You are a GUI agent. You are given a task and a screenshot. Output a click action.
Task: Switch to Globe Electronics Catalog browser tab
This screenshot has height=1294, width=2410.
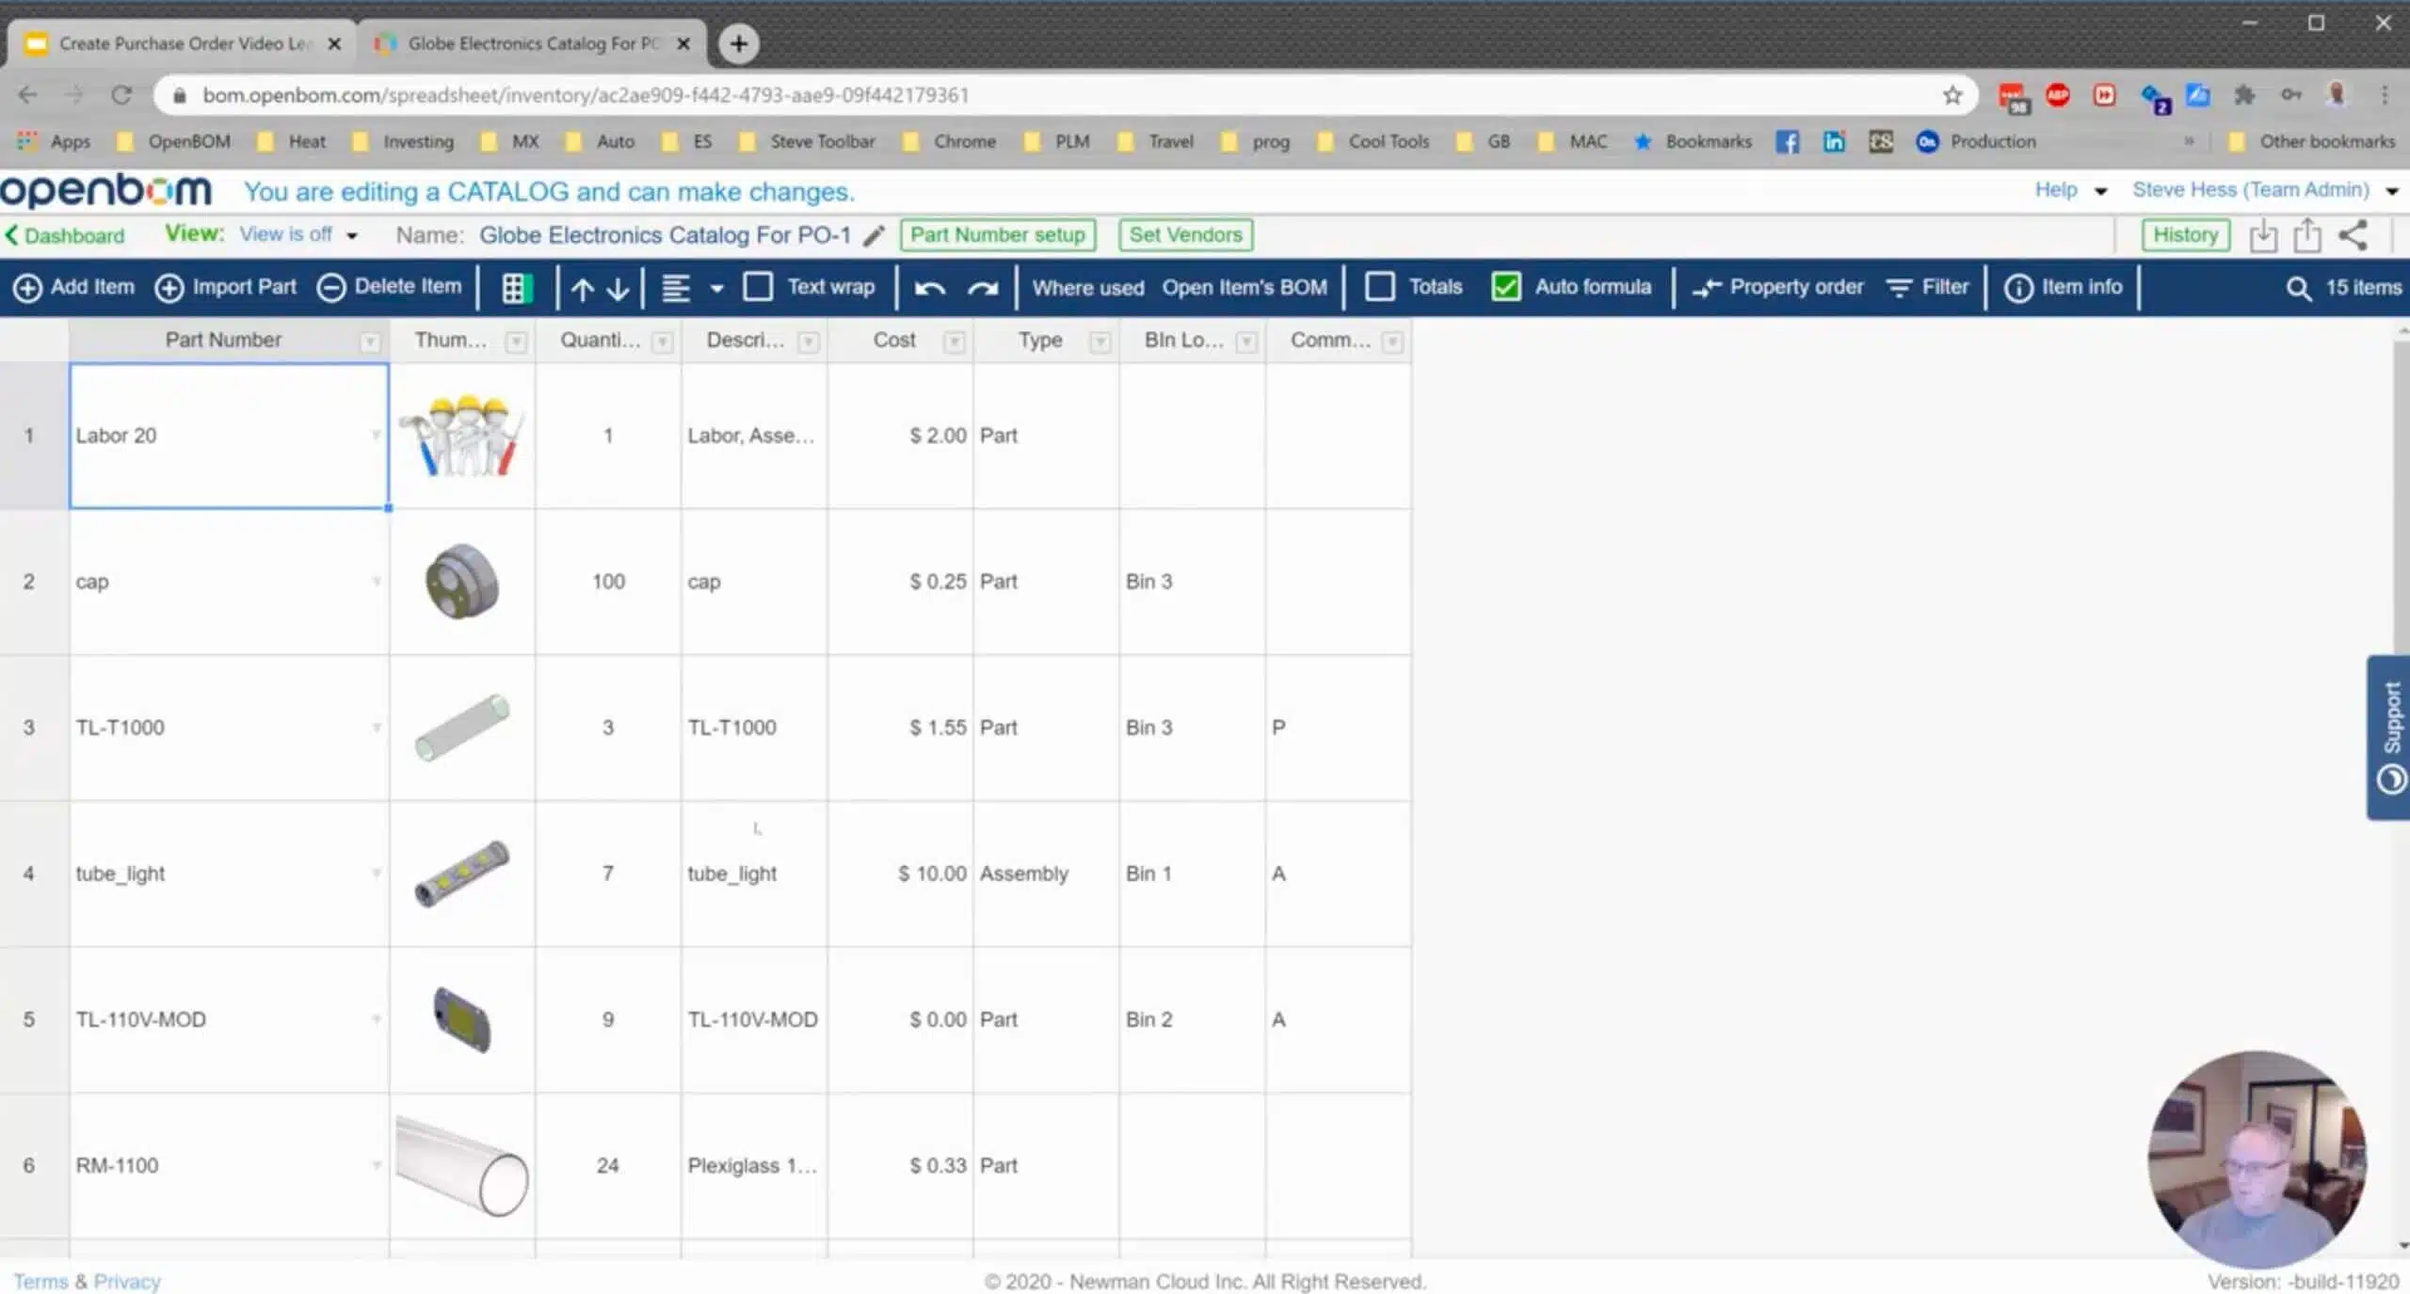tap(533, 43)
